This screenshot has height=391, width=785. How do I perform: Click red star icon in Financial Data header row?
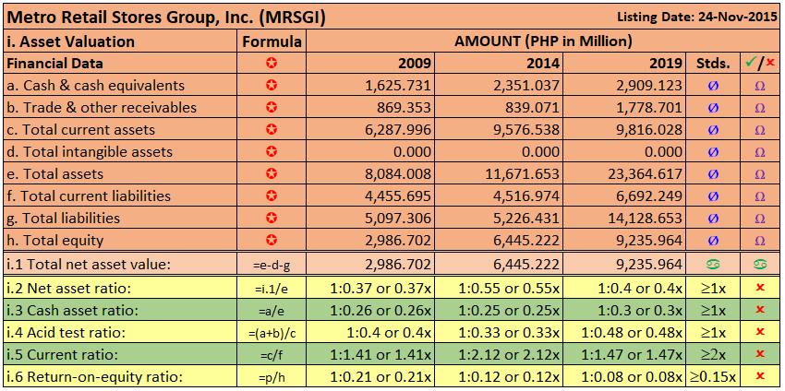pyautogui.click(x=272, y=64)
